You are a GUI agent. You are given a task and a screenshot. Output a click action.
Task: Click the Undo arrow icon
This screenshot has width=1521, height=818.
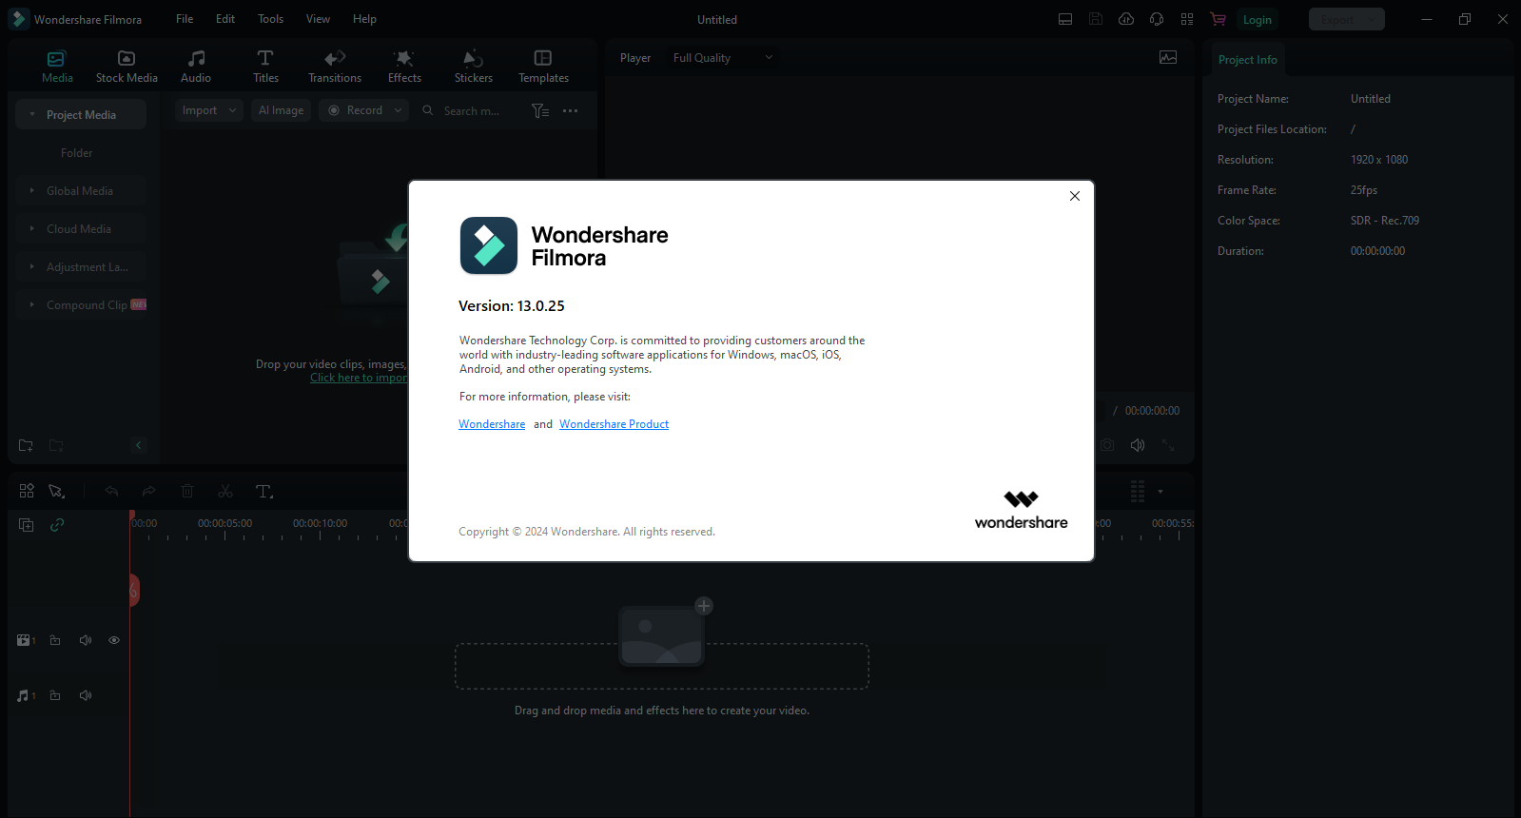click(111, 491)
